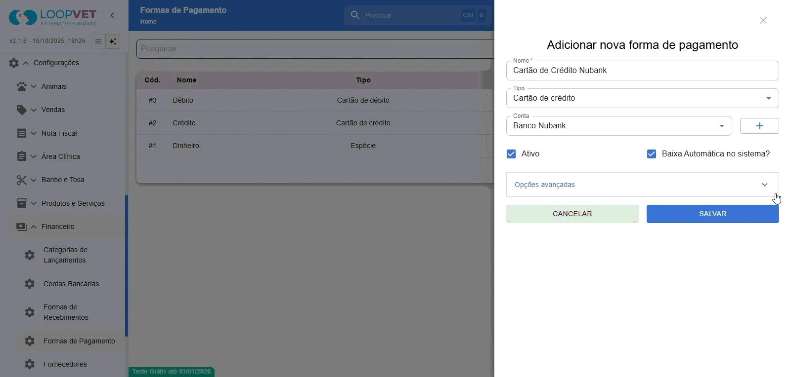Click the hamburger menu icon near version text
The height and width of the screenshot is (377, 790).
(98, 41)
